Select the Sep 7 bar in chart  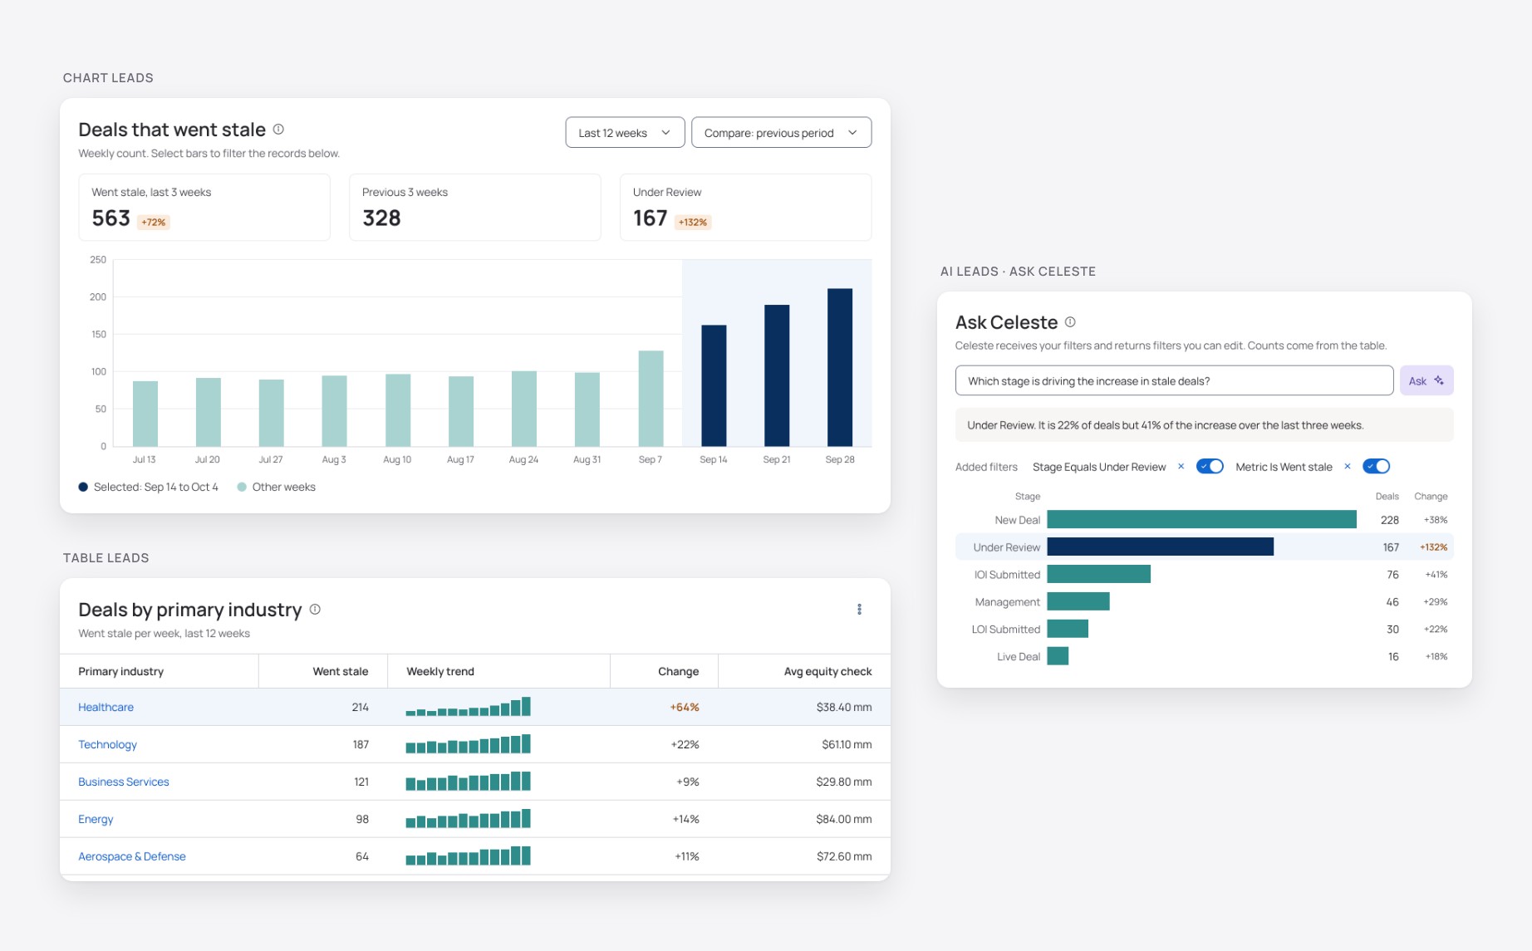coord(651,399)
